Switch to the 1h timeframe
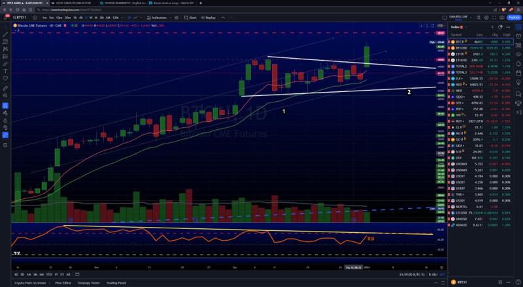 point(75,18)
